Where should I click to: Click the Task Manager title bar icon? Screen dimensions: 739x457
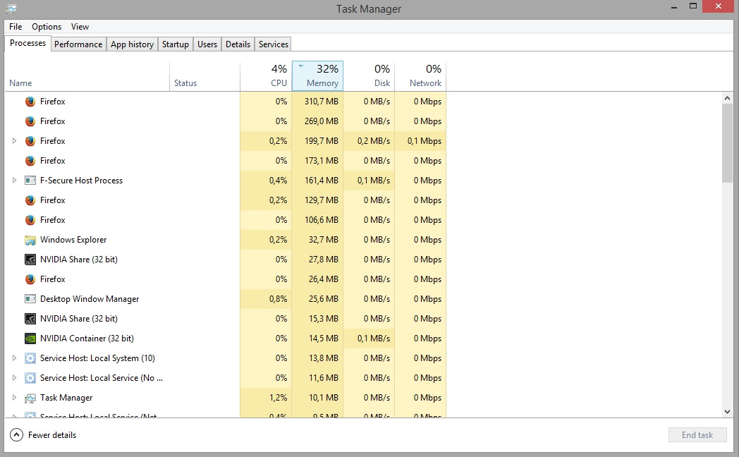pos(11,9)
